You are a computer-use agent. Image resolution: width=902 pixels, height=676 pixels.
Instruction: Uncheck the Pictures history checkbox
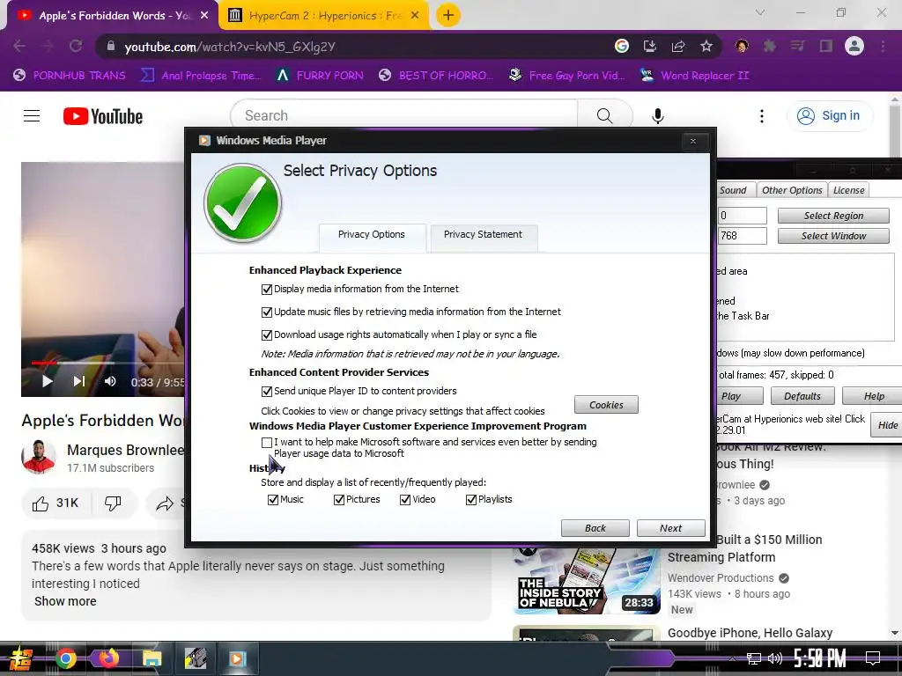click(x=339, y=500)
